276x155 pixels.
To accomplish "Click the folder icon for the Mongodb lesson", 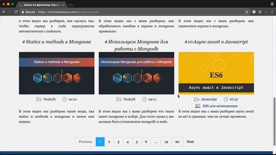I will (119, 99).
